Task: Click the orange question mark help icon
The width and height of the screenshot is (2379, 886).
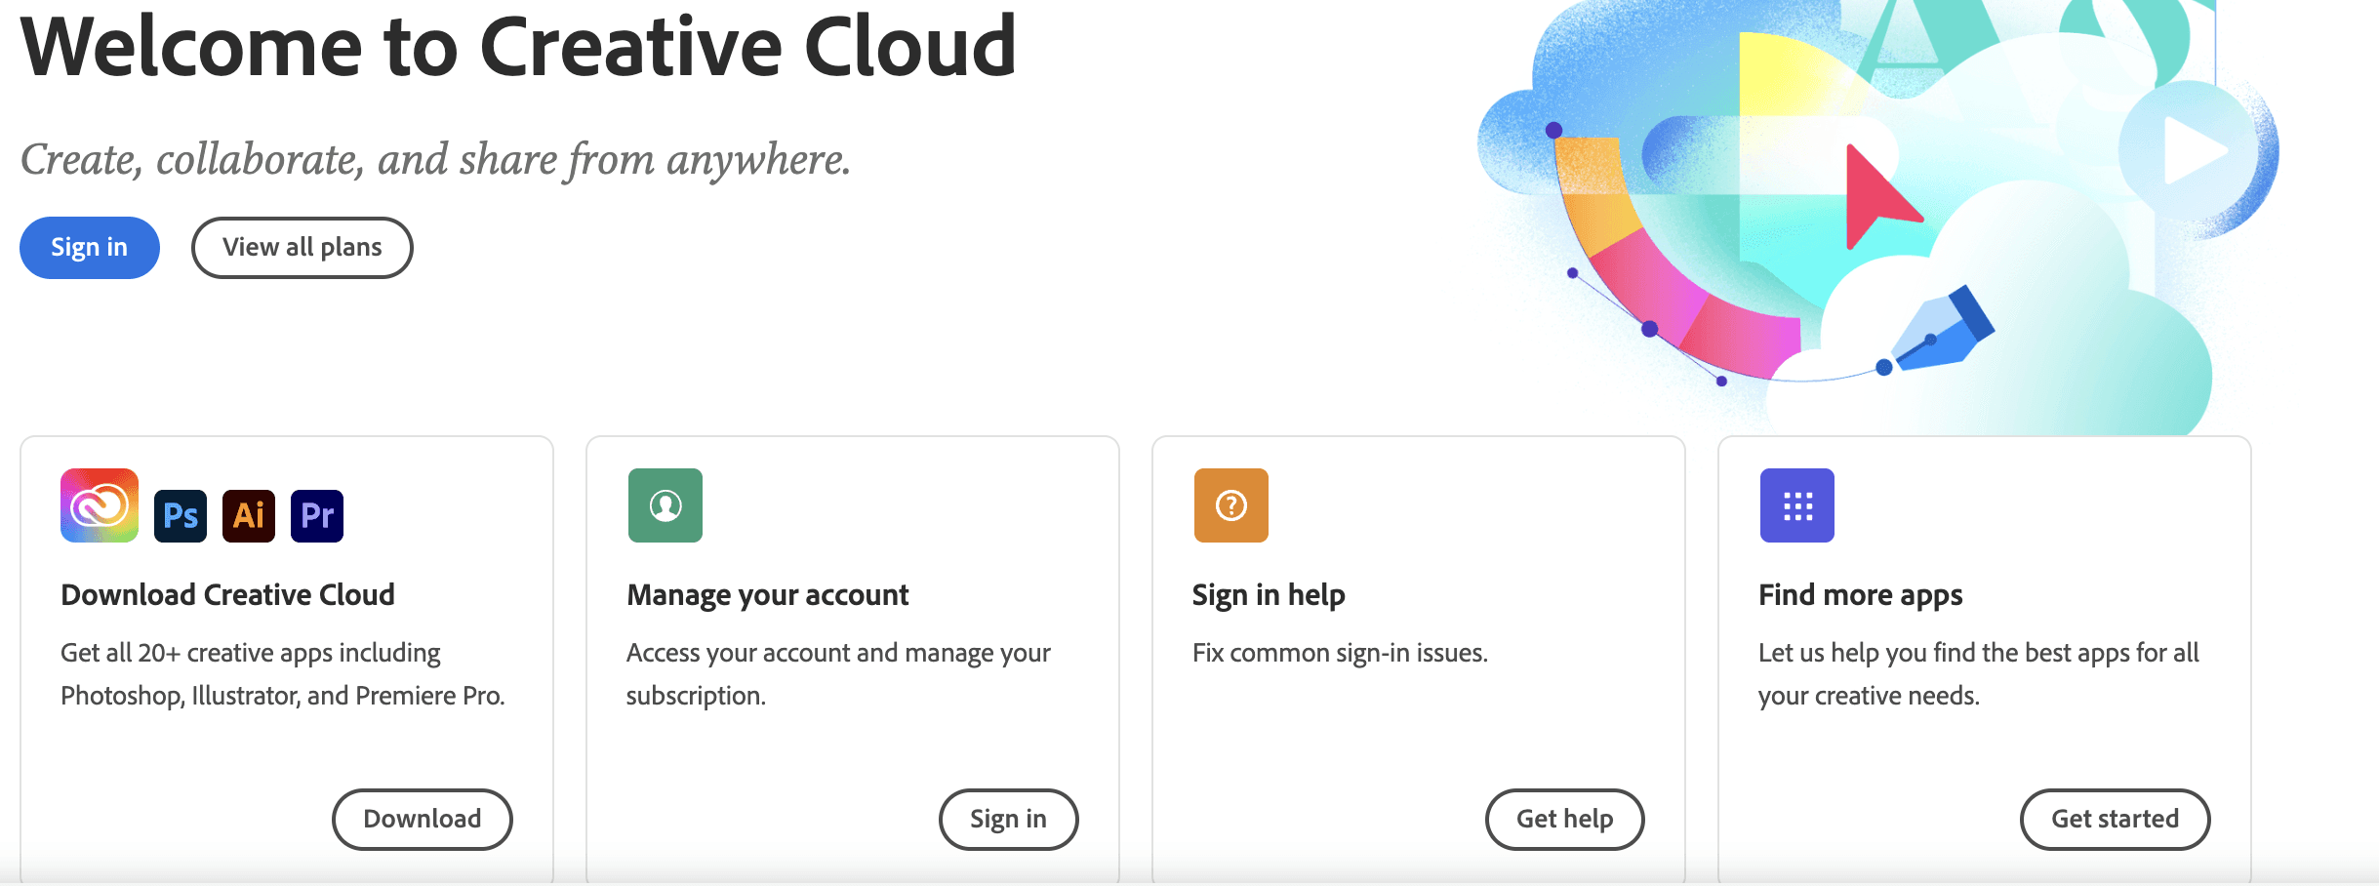Action: coord(1231,505)
